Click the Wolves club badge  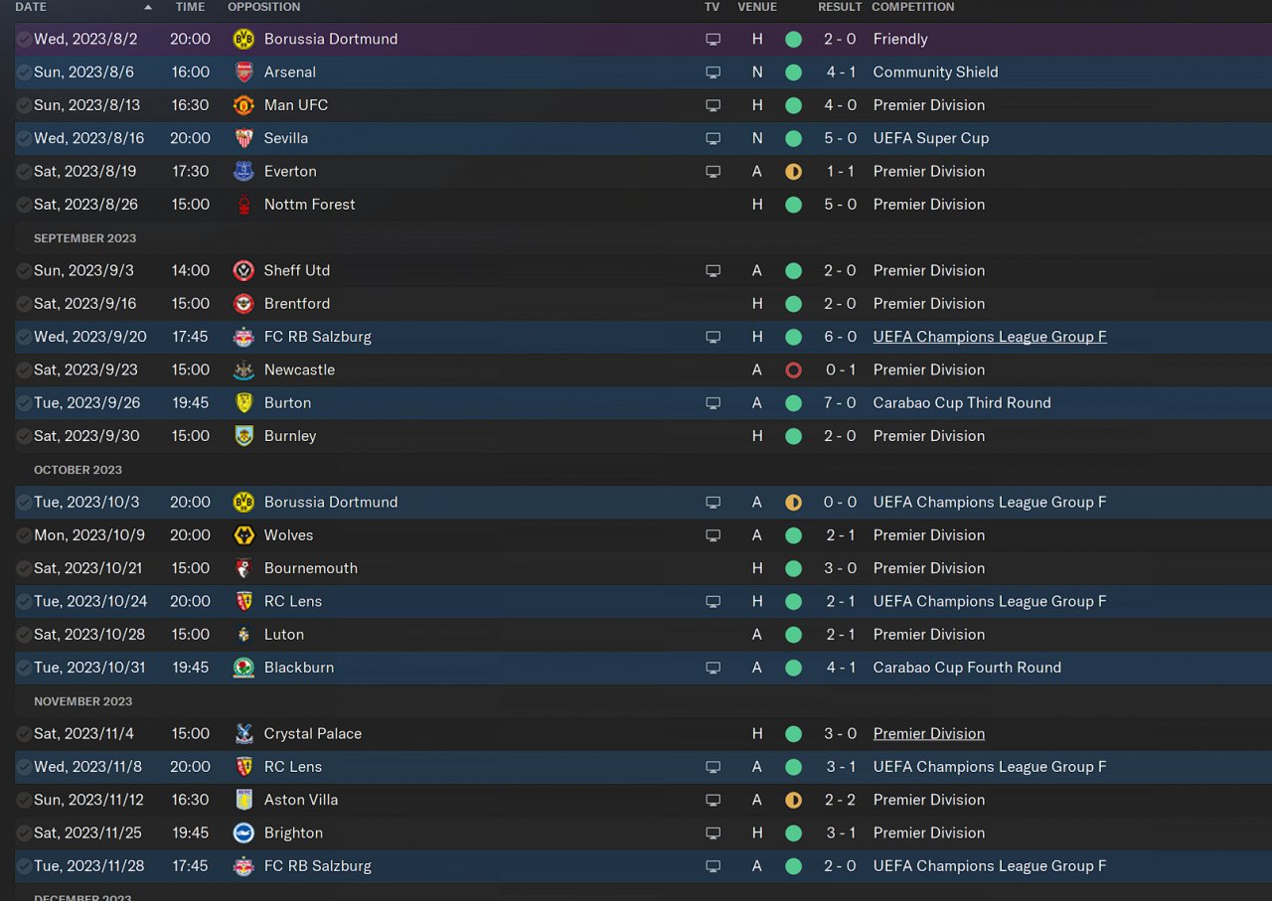(243, 534)
